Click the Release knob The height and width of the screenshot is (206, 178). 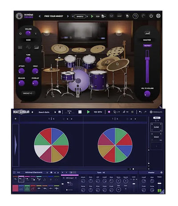pos(21,83)
